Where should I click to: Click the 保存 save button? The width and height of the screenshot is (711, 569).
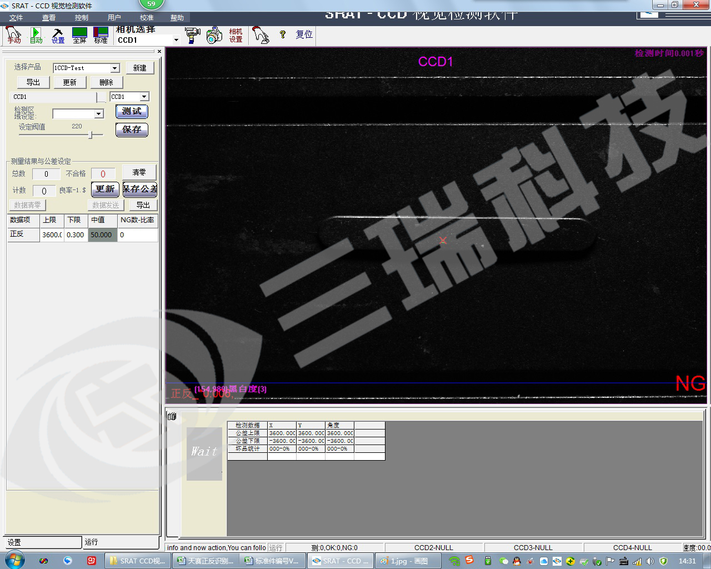(x=132, y=129)
